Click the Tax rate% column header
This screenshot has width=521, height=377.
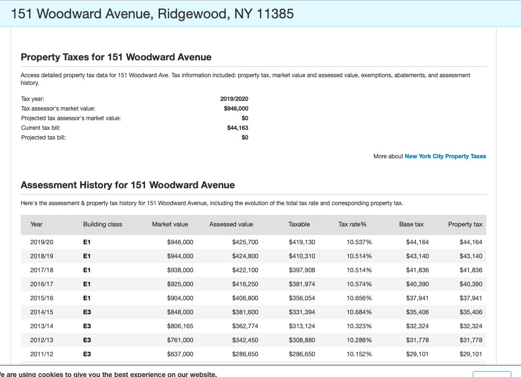click(x=352, y=224)
